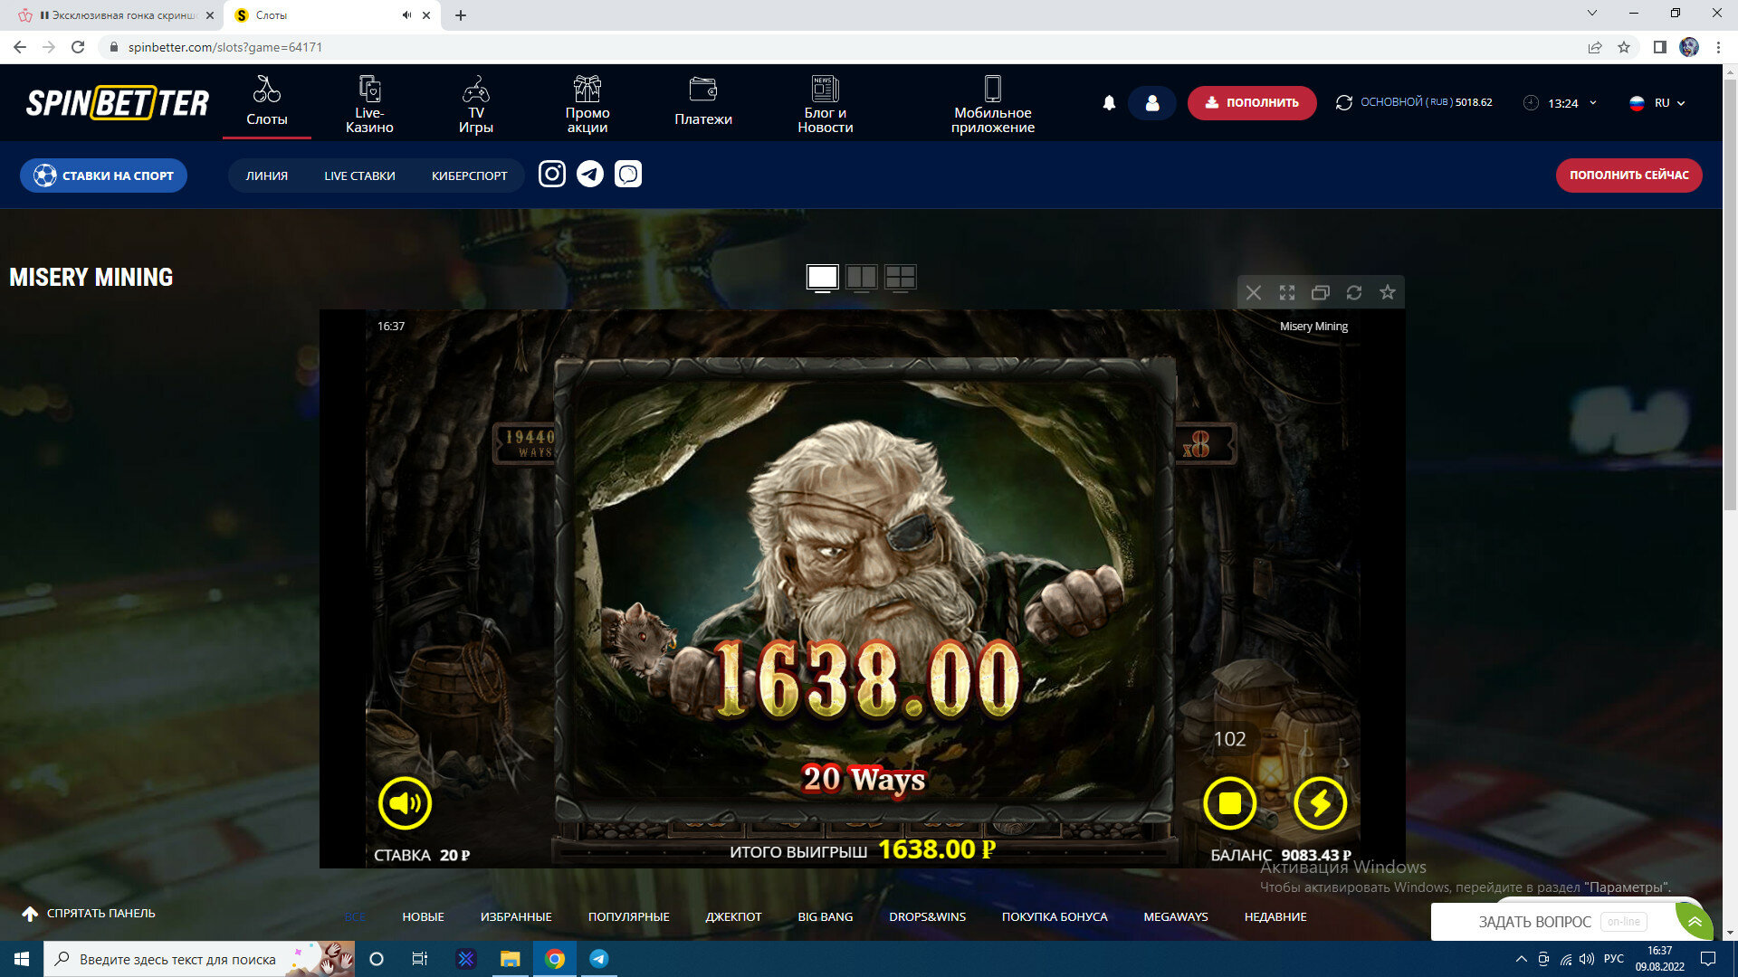The image size is (1738, 977).
Task: Switch to two-game split layout
Action: point(861,277)
